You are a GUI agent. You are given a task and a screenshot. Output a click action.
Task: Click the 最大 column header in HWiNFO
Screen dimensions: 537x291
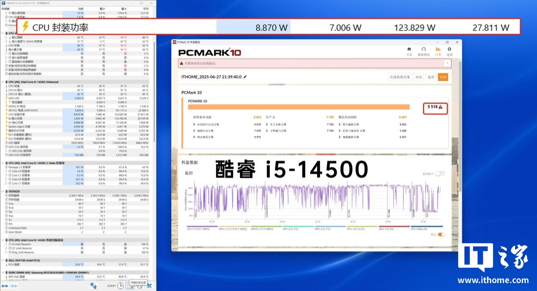[x=124, y=9]
